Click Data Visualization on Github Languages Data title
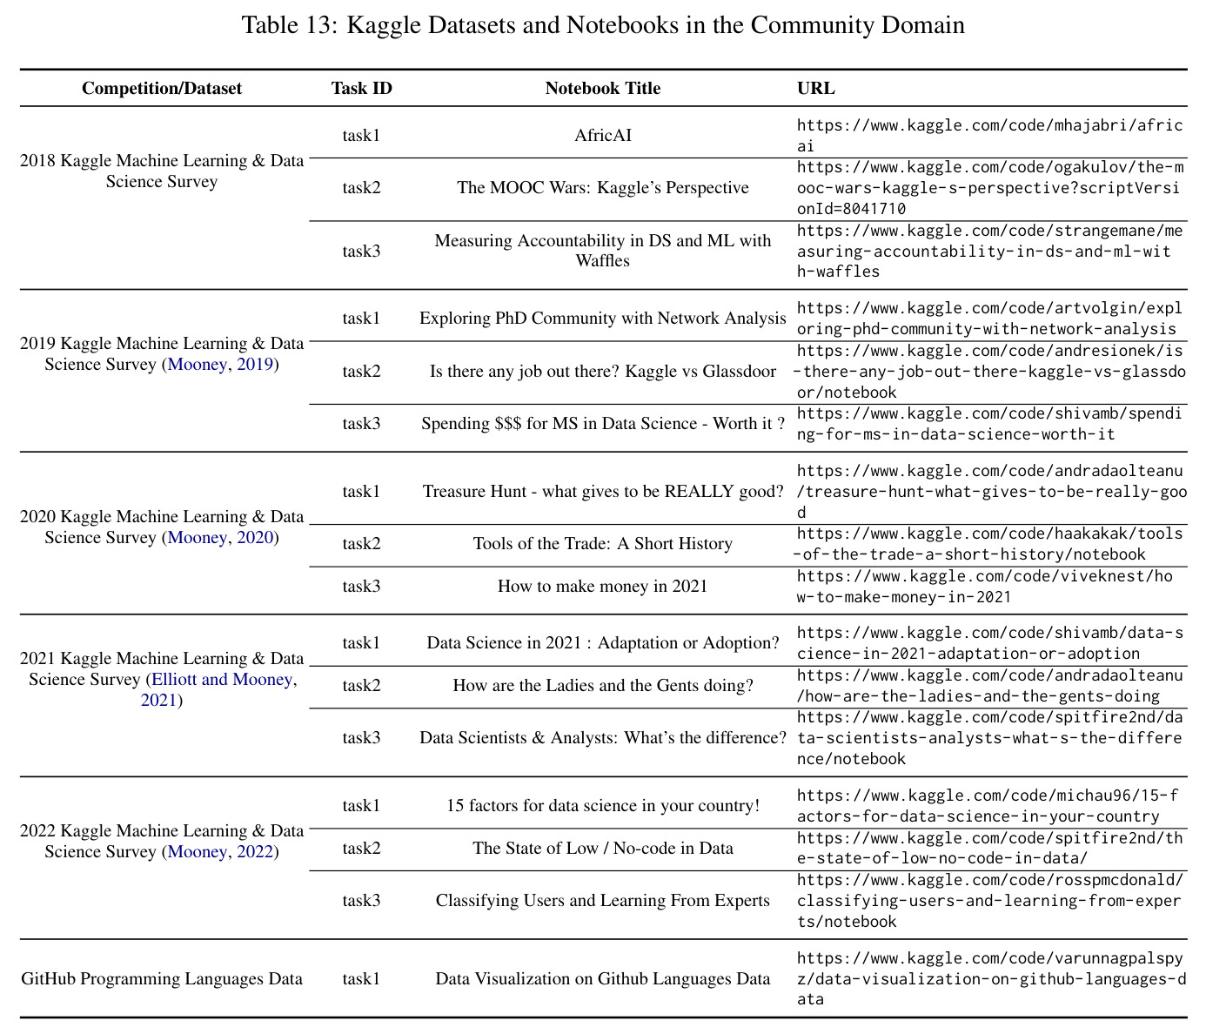Screen dimensions: 1206x1034 603,979
